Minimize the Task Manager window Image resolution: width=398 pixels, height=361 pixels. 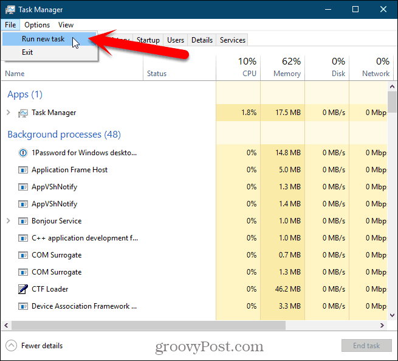(x=328, y=9)
